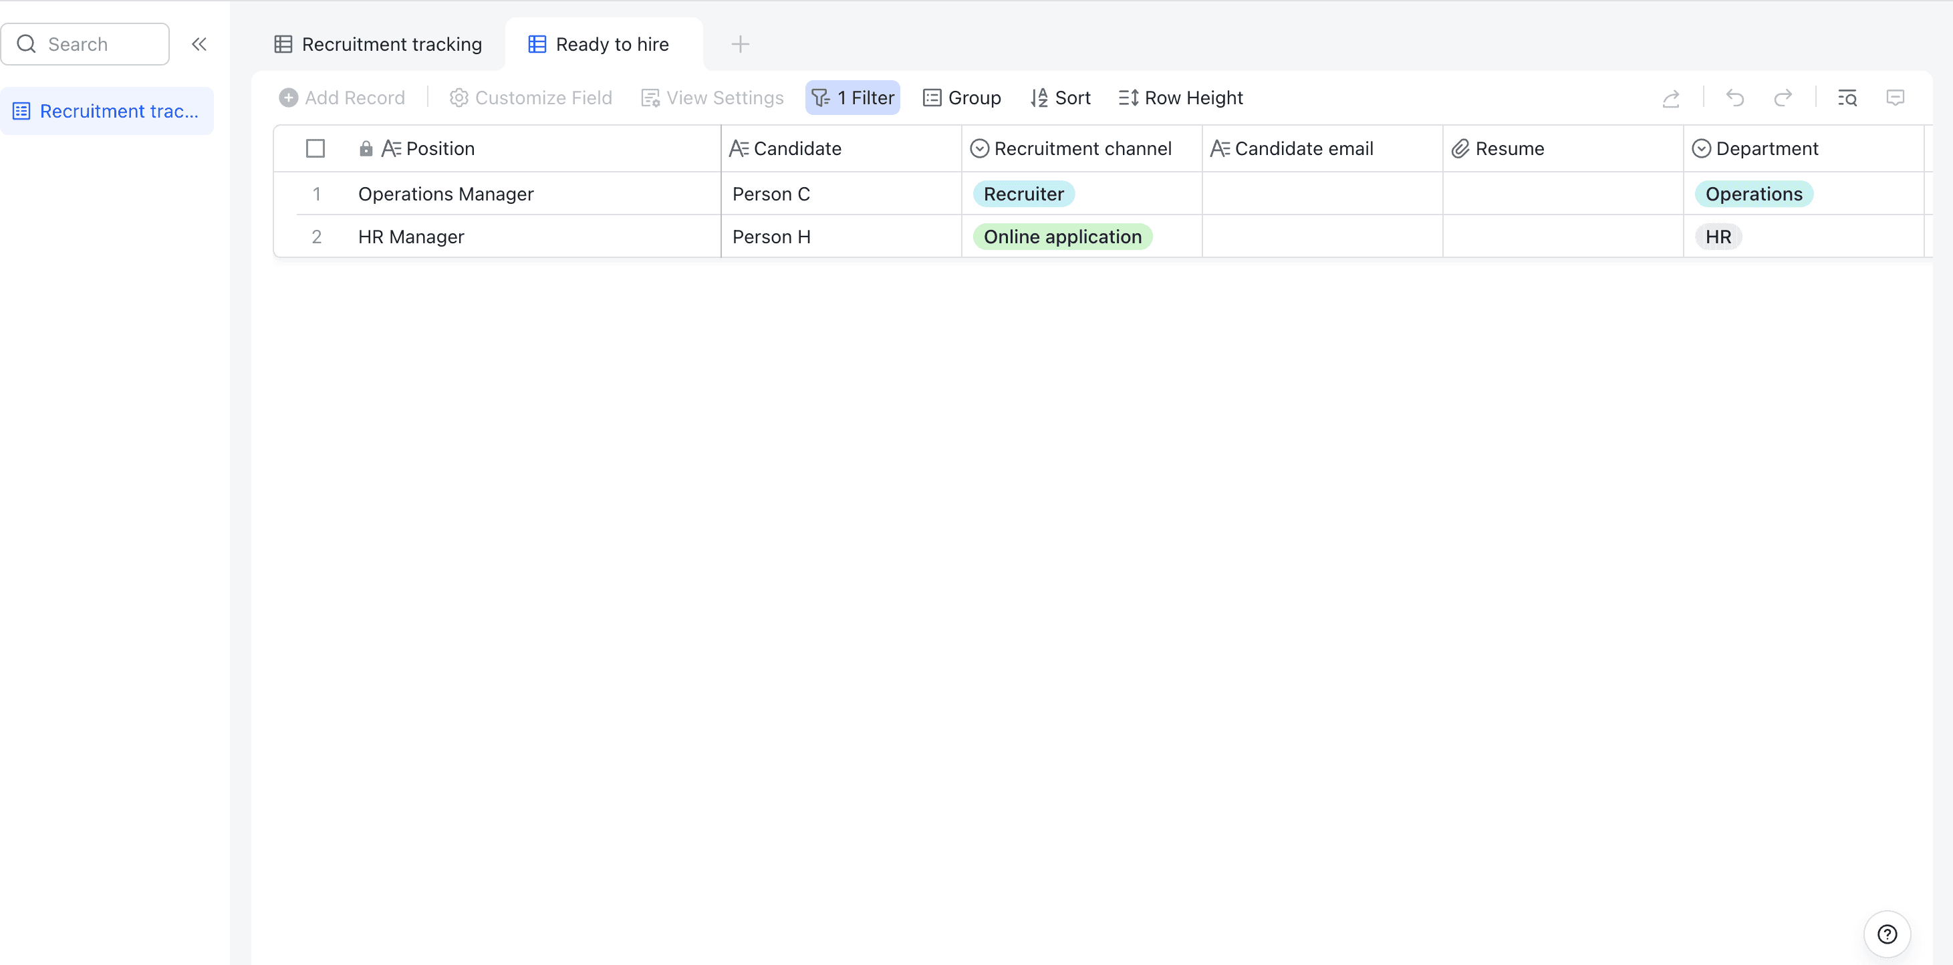1953x965 pixels.
Task: Toggle the select-all rows checkbox
Action: tap(315, 148)
